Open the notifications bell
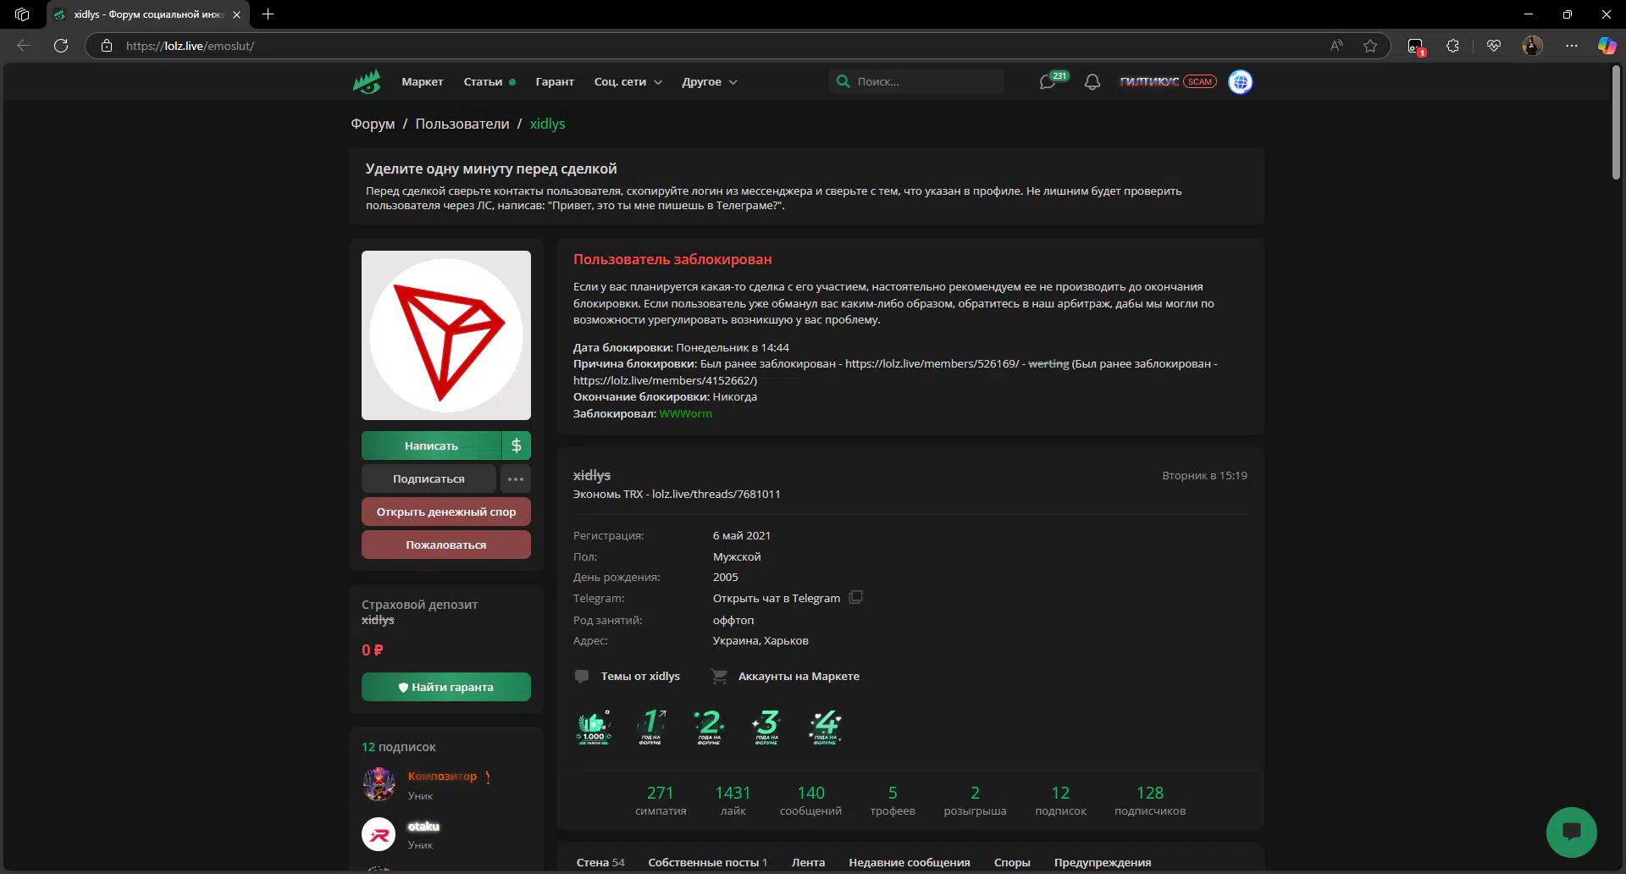Image resolution: width=1626 pixels, height=874 pixels. (x=1092, y=82)
